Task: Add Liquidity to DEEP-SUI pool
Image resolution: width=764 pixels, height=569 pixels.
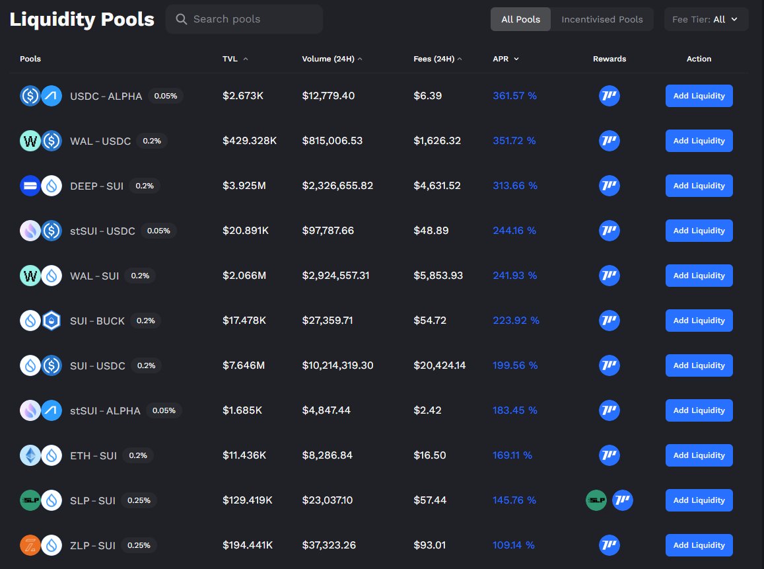Action: (x=699, y=185)
